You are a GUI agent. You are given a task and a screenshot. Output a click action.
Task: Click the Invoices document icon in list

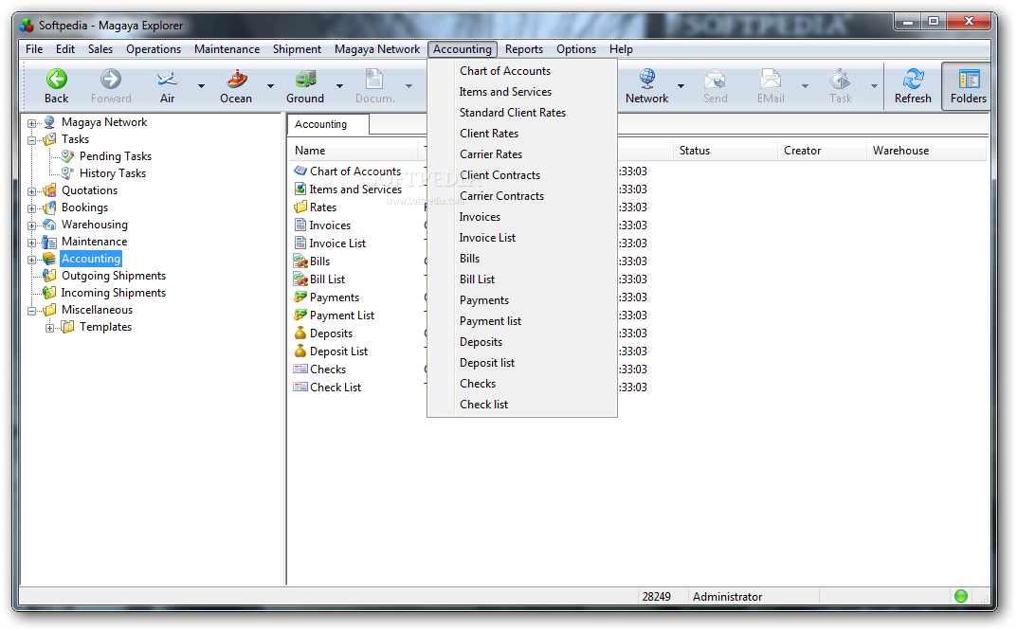(x=300, y=225)
